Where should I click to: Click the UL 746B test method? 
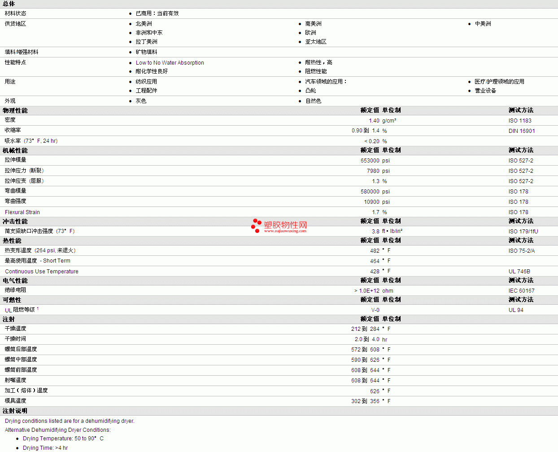(x=519, y=272)
